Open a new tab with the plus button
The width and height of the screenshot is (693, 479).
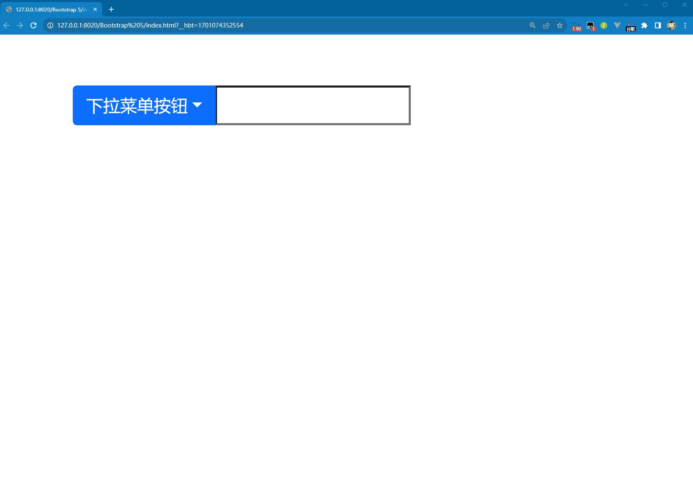pos(111,9)
